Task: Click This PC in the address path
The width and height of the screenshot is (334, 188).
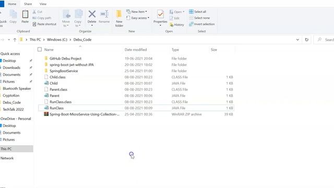Action: coord(35,40)
